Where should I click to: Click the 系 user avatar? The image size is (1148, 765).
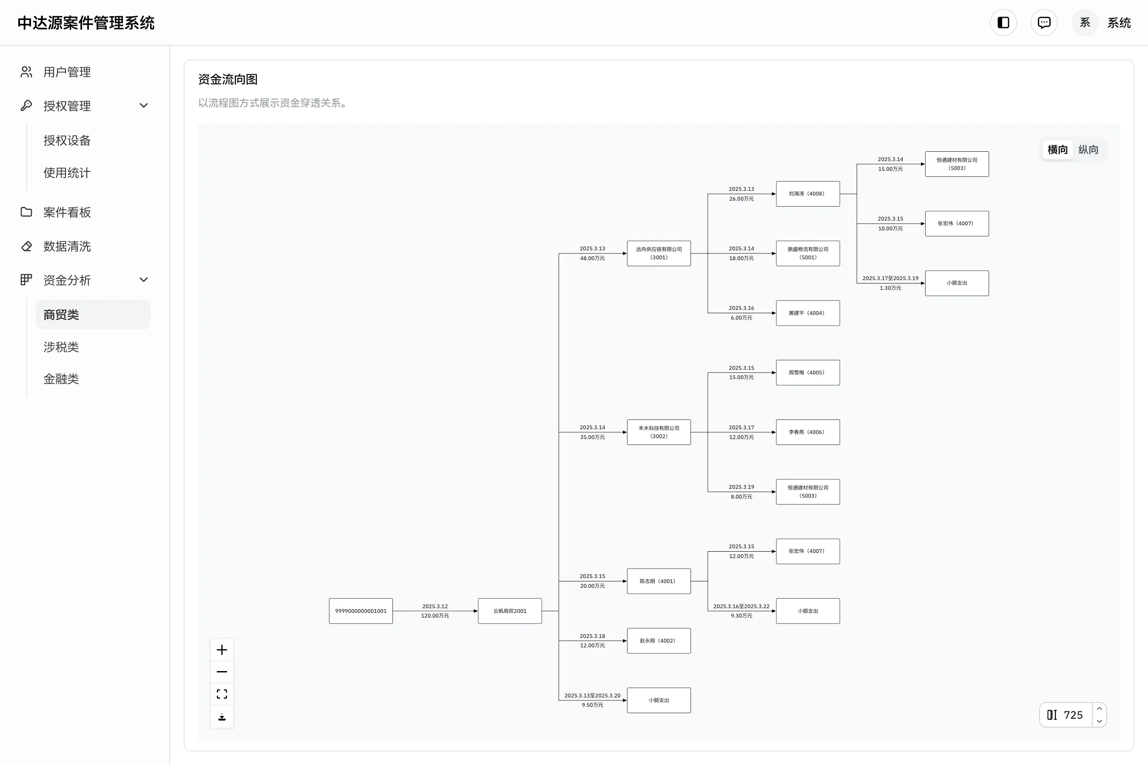tap(1085, 23)
